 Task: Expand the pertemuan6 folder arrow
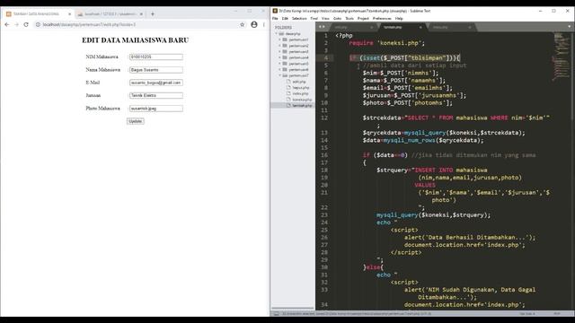click(x=279, y=69)
